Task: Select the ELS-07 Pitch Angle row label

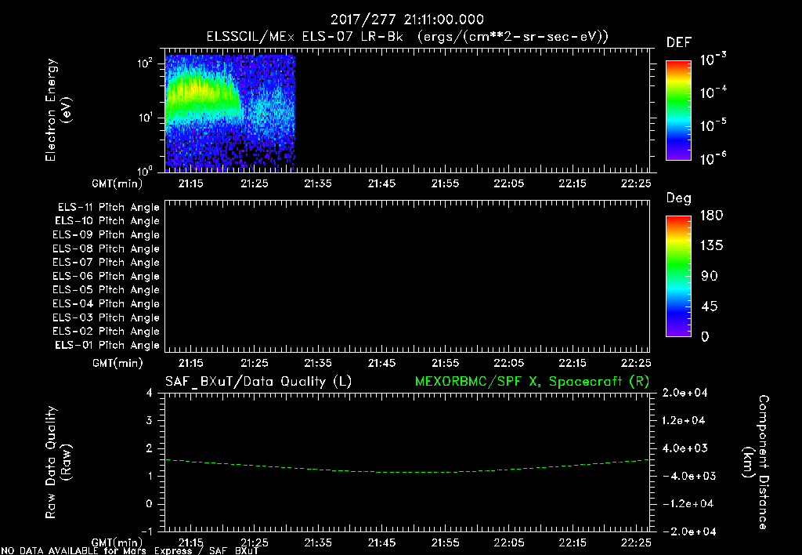Action: (107, 263)
